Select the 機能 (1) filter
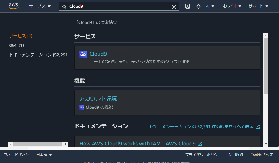This screenshot has height=163, width=279. coord(16,45)
